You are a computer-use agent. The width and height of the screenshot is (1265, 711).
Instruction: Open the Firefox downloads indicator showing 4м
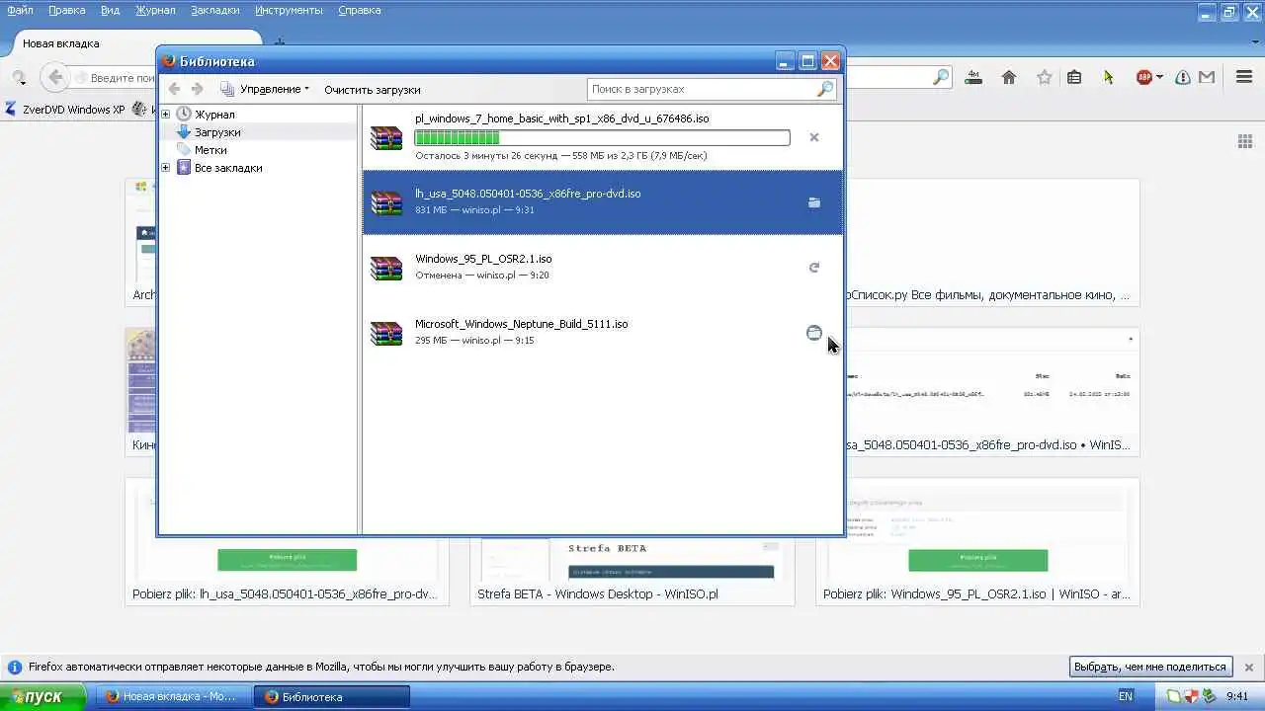[973, 77]
